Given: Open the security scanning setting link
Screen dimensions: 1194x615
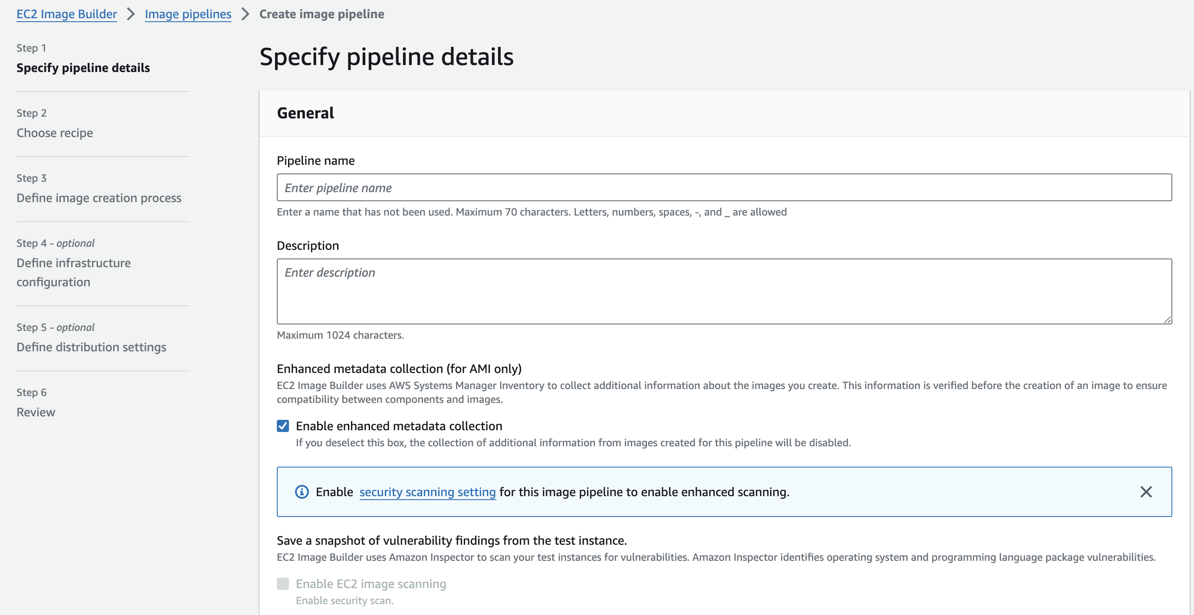Looking at the screenshot, I should (427, 492).
